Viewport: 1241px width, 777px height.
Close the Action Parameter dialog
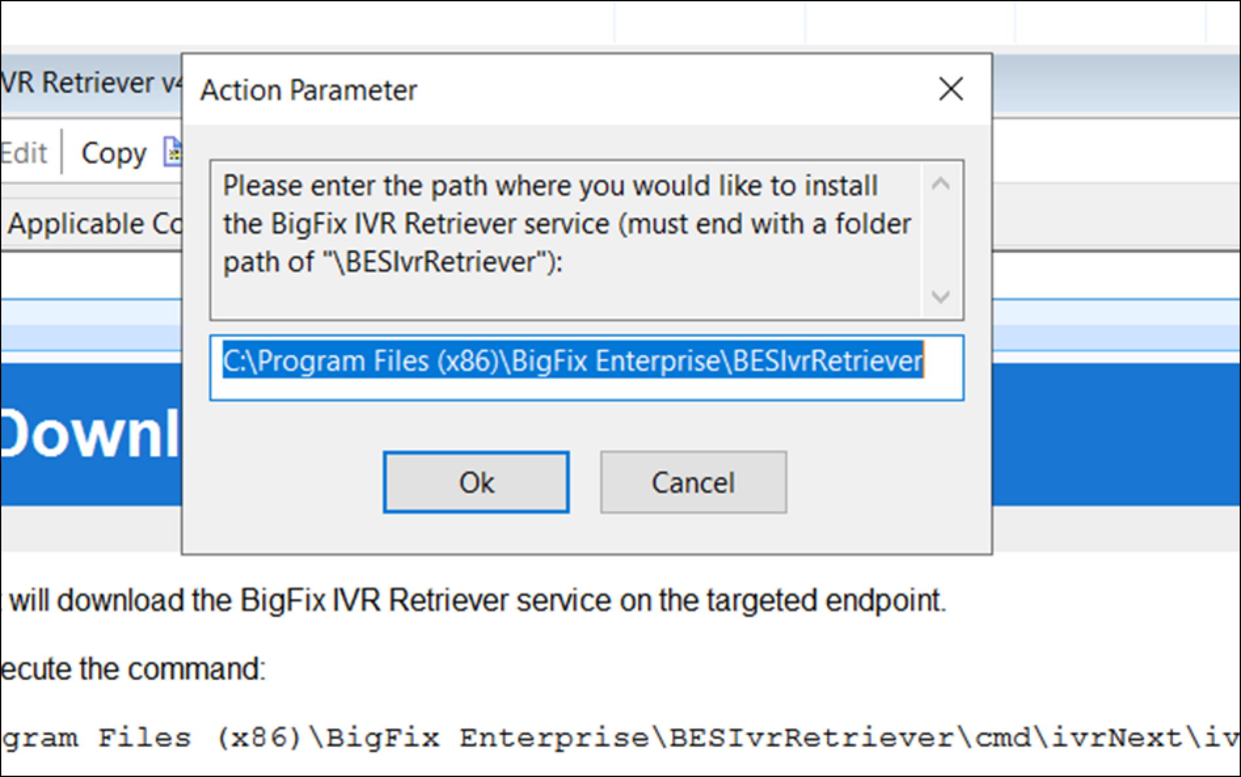pos(951,89)
